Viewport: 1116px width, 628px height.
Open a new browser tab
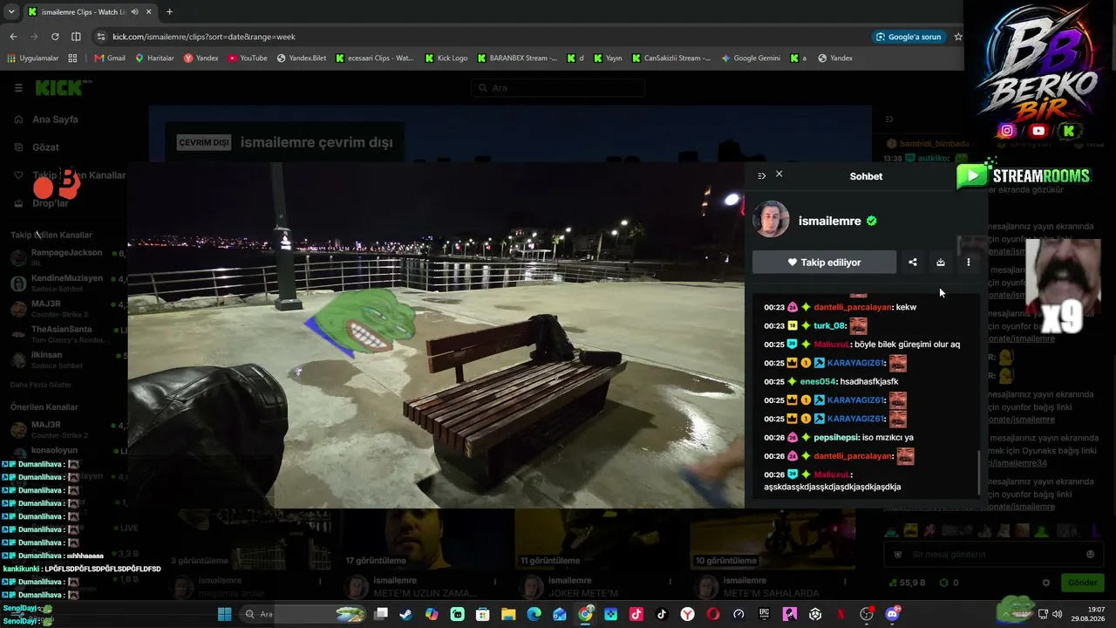click(169, 11)
